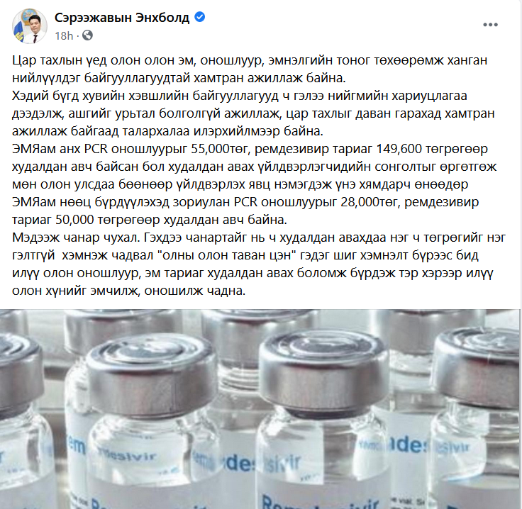
Task: Click the word 'таларахалаа' line ending 'байна.'
Action: tap(168, 131)
